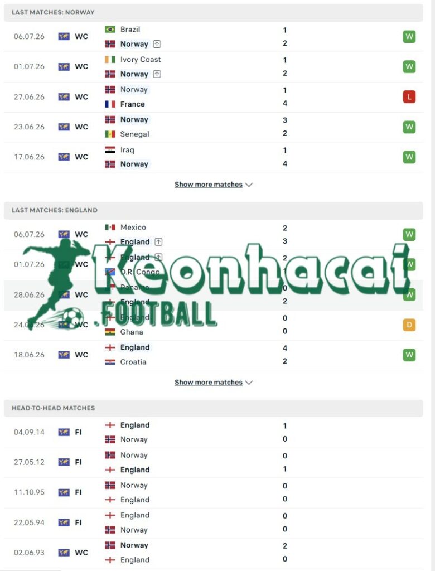435x571 pixels.
Task: Click the red L badge for France match
Action: pos(409,97)
